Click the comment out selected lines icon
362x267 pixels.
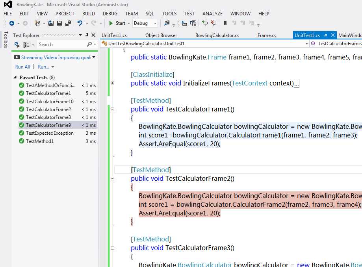[x=205, y=23]
